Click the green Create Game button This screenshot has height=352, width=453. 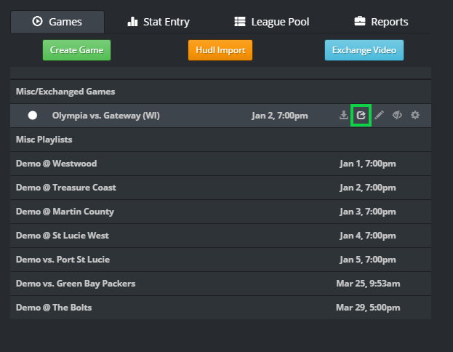76,50
